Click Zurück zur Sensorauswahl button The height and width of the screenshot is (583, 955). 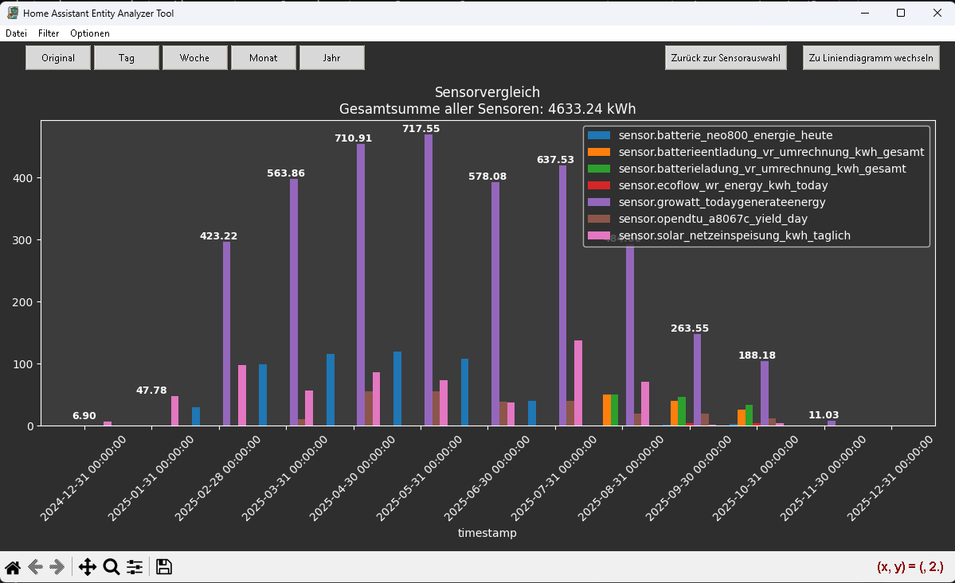726,58
